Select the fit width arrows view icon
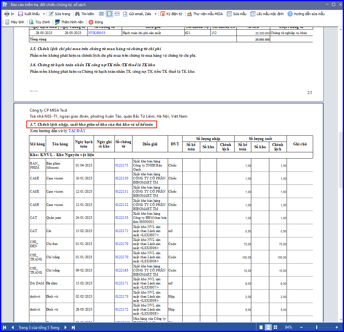 (117, 14)
